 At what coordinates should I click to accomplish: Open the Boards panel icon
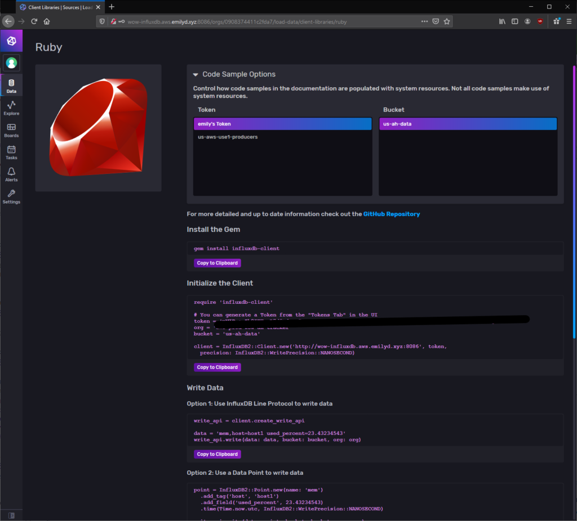tap(11, 128)
